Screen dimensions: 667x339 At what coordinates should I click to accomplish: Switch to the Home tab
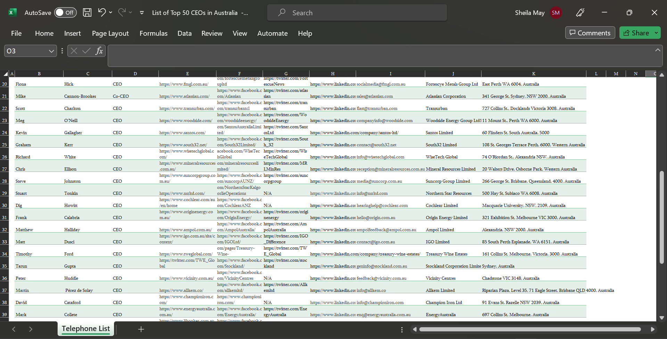pyautogui.click(x=44, y=33)
